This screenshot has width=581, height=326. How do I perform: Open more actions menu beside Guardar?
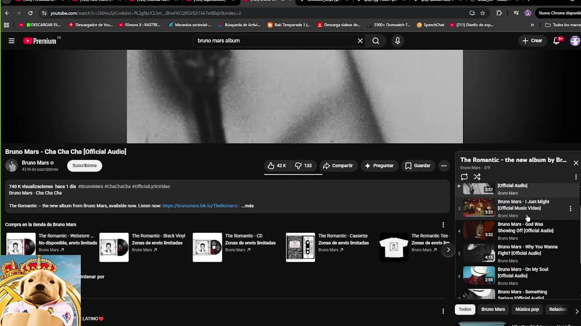[444, 166]
